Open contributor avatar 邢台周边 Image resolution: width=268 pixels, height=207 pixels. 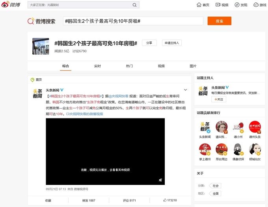click(x=221, y=149)
